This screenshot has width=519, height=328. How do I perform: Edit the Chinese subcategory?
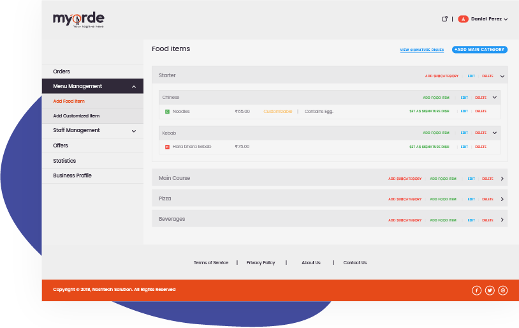click(x=464, y=98)
